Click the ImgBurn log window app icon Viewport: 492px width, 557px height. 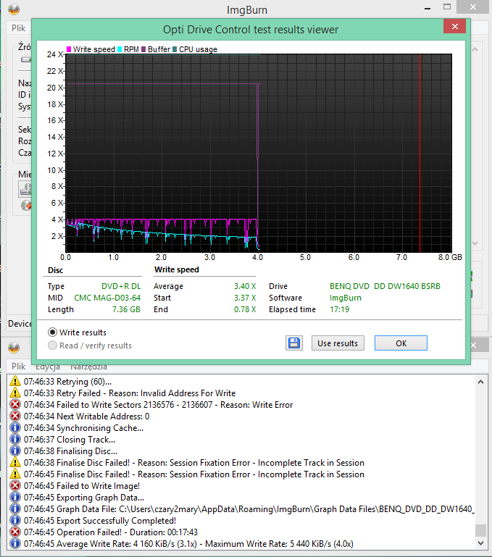click(x=14, y=348)
